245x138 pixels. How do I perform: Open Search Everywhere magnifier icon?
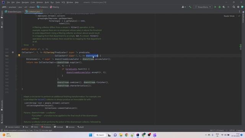pos(234,7)
